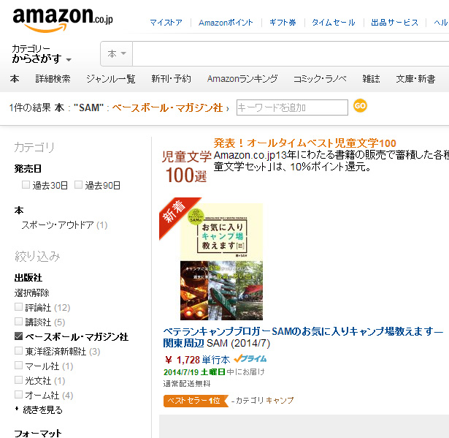The image size is (449, 438).
Task: Open the コミック・ラノベ tab
Action: [x=320, y=79]
